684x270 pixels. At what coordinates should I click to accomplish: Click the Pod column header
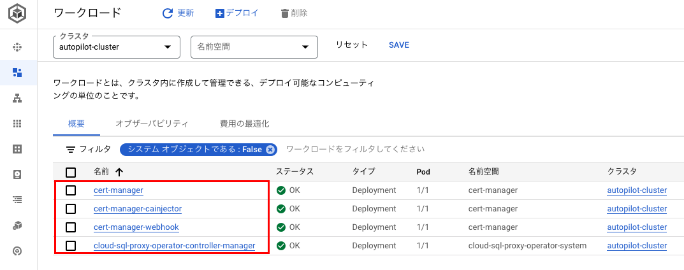pyautogui.click(x=423, y=172)
